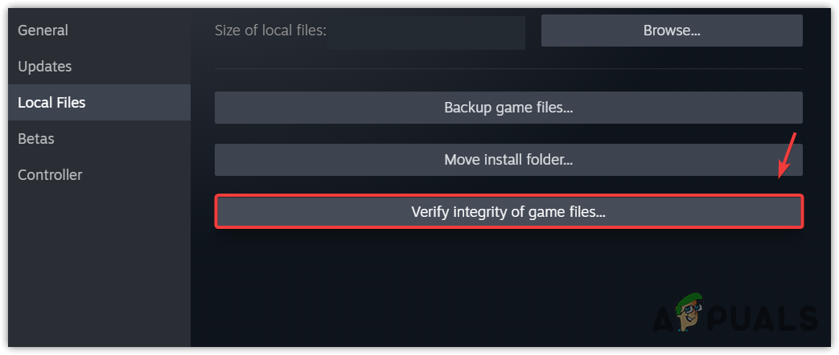Click gap between Backup and Move buttons
This screenshot has width=839, height=355.
[508, 134]
